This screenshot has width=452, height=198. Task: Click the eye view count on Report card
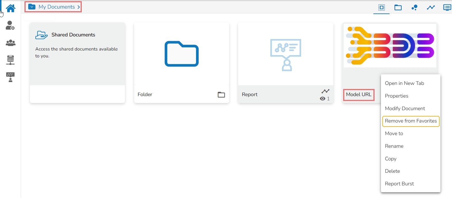[325, 99]
